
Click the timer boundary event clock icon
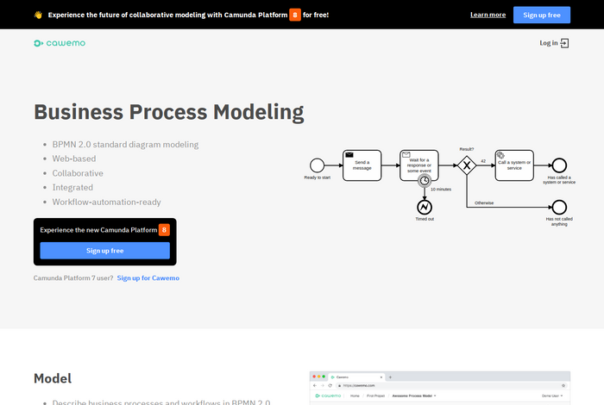(x=425, y=180)
